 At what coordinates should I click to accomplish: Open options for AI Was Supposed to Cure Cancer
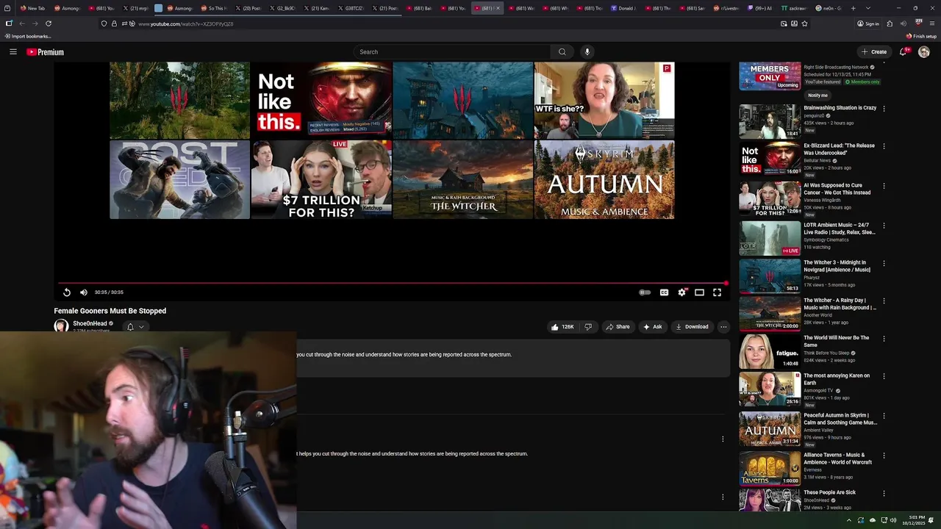coord(884,187)
